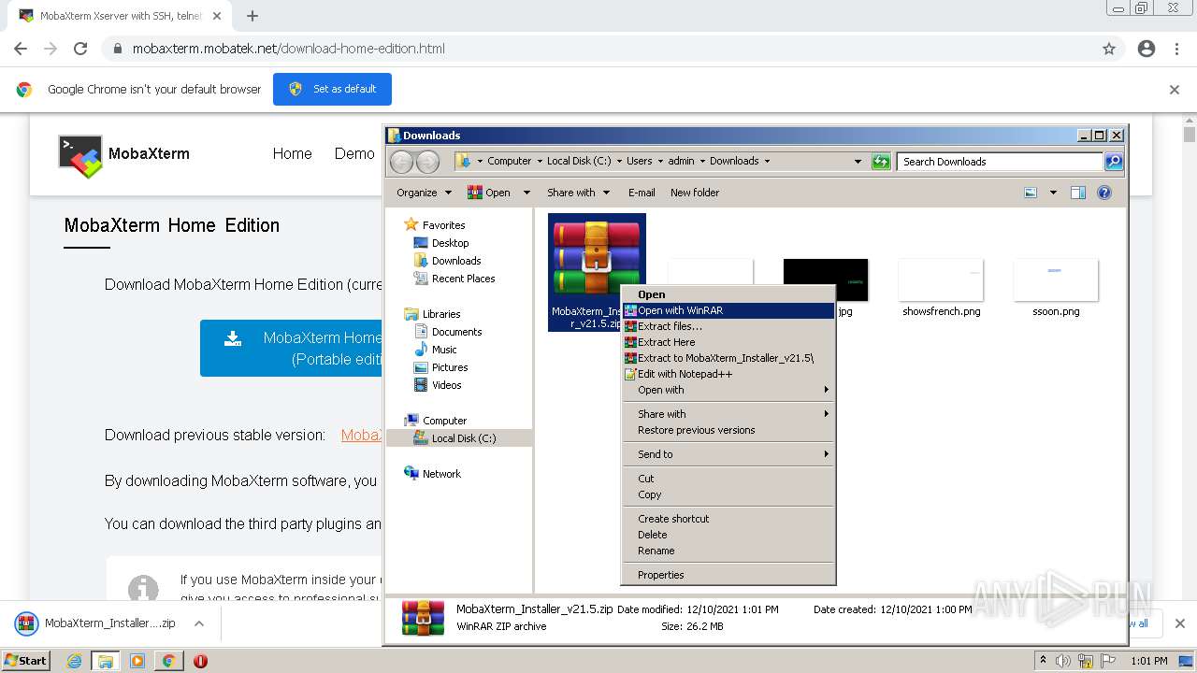The height and width of the screenshot is (673, 1197).
Task: Expand the 'Open with' submenu
Action: click(728, 390)
